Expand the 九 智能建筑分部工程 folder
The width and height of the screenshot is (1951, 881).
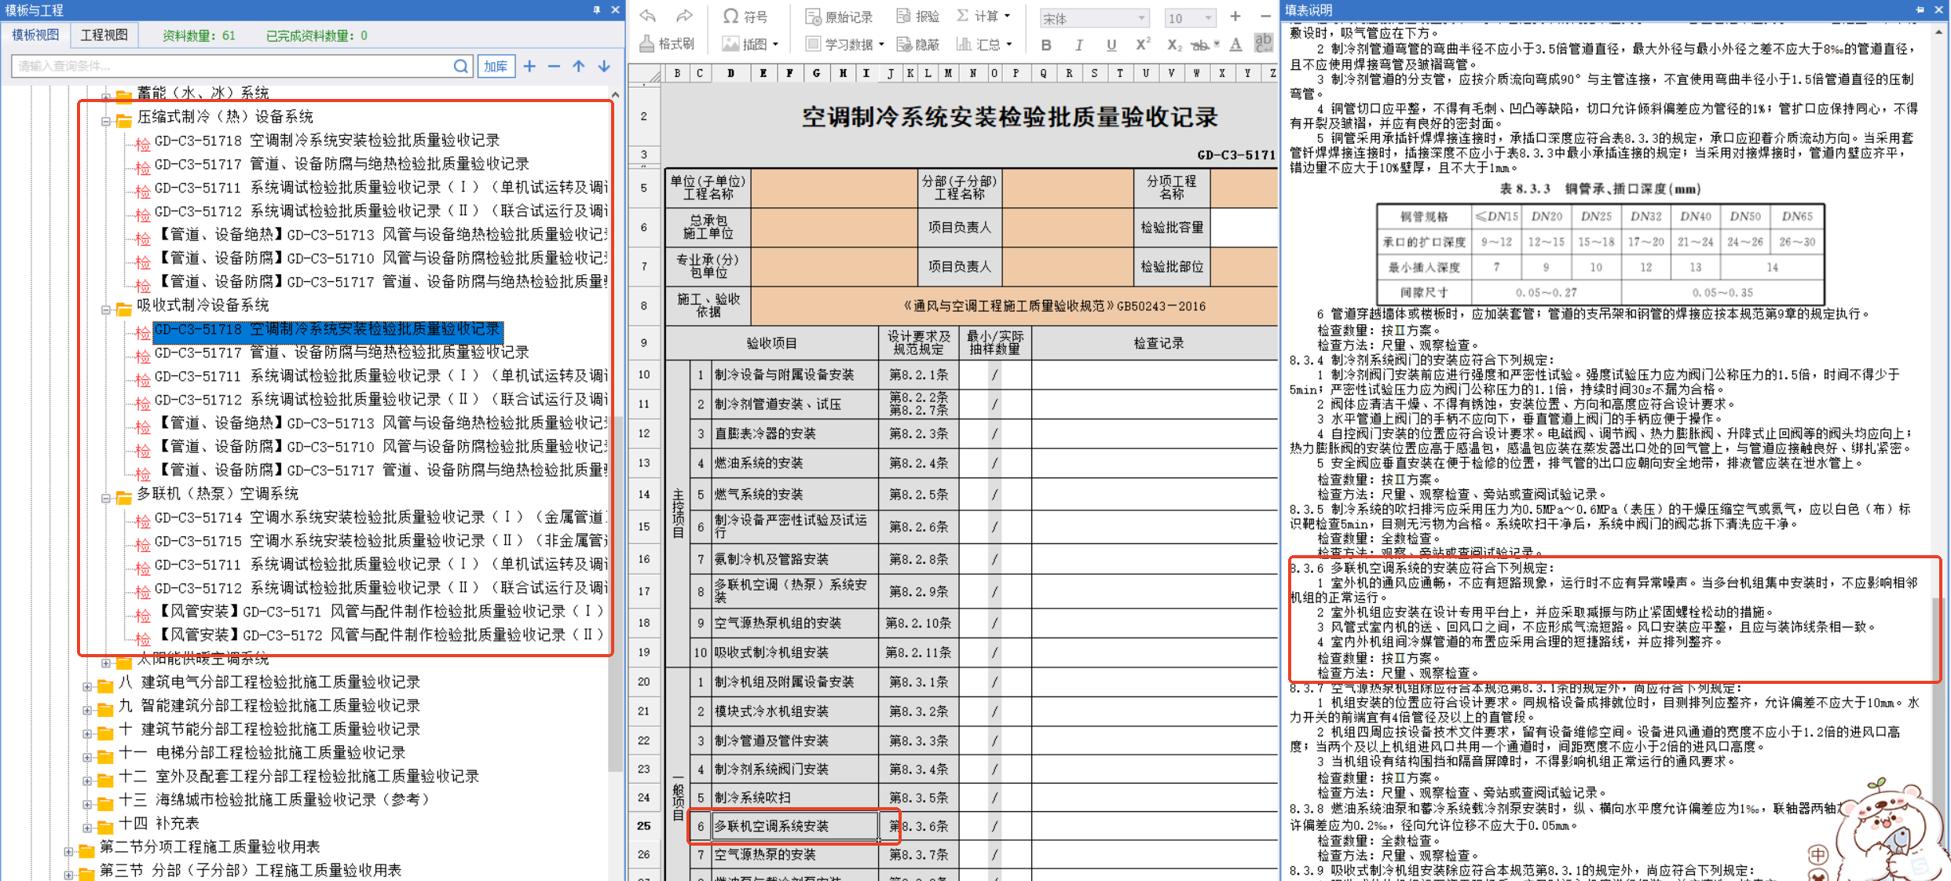(x=87, y=711)
